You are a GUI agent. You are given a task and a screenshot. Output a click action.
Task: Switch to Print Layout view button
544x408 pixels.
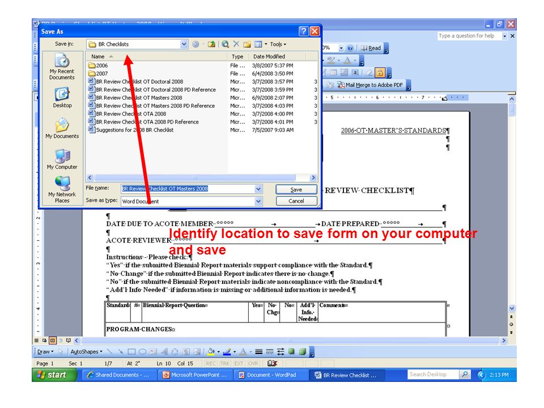(52, 341)
